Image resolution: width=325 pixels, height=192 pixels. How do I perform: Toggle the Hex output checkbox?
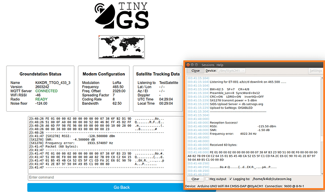(207, 179)
